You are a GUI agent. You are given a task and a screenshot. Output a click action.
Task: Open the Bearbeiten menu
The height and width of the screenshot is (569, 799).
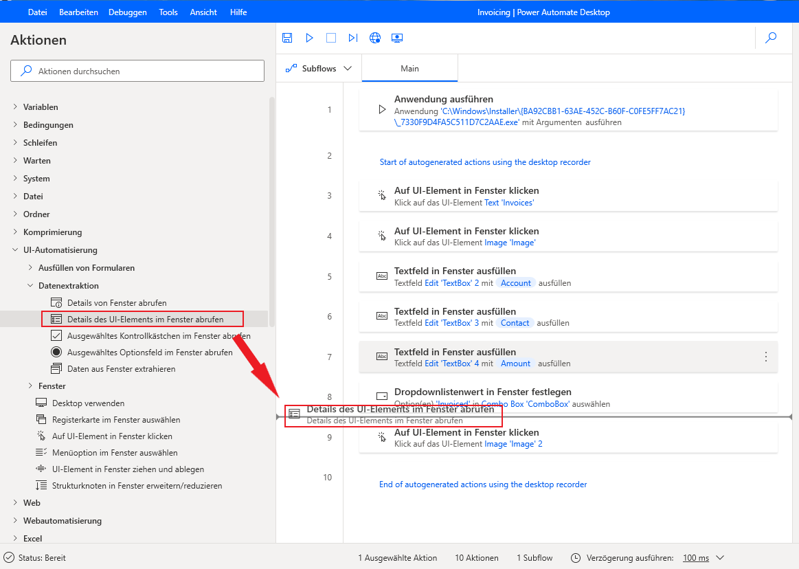tap(78, 12)
